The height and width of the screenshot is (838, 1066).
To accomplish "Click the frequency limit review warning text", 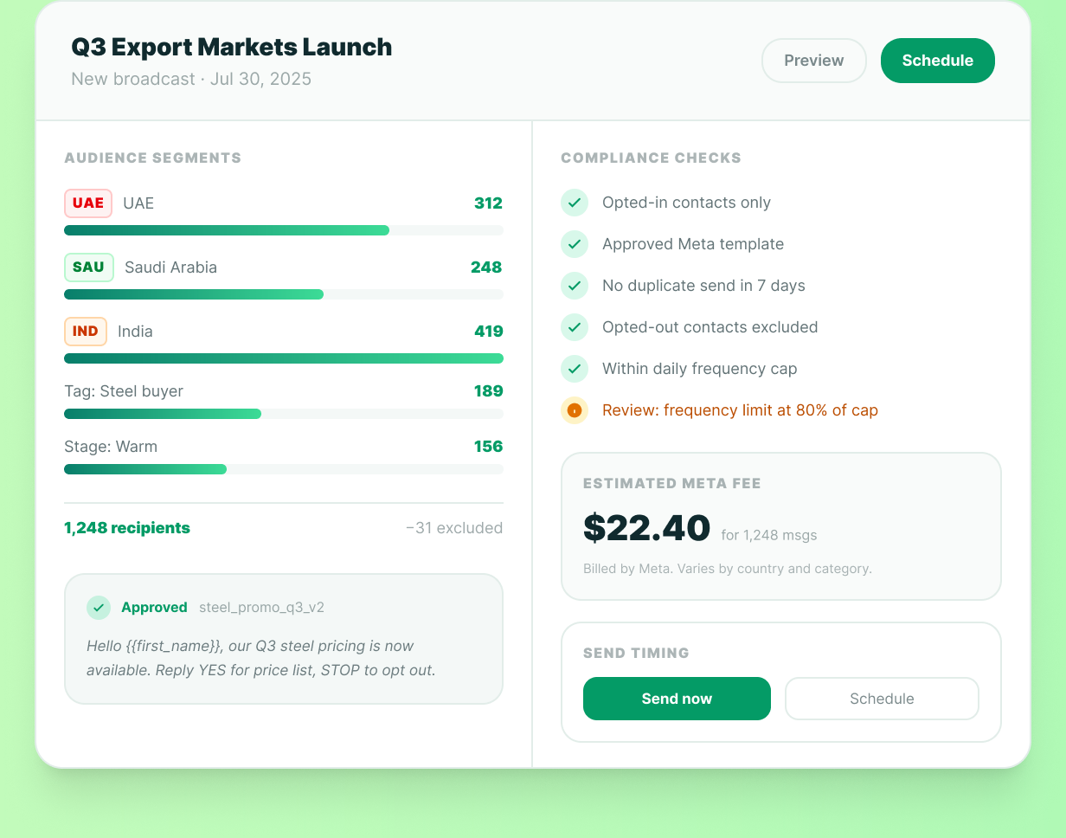I will 740,410.
